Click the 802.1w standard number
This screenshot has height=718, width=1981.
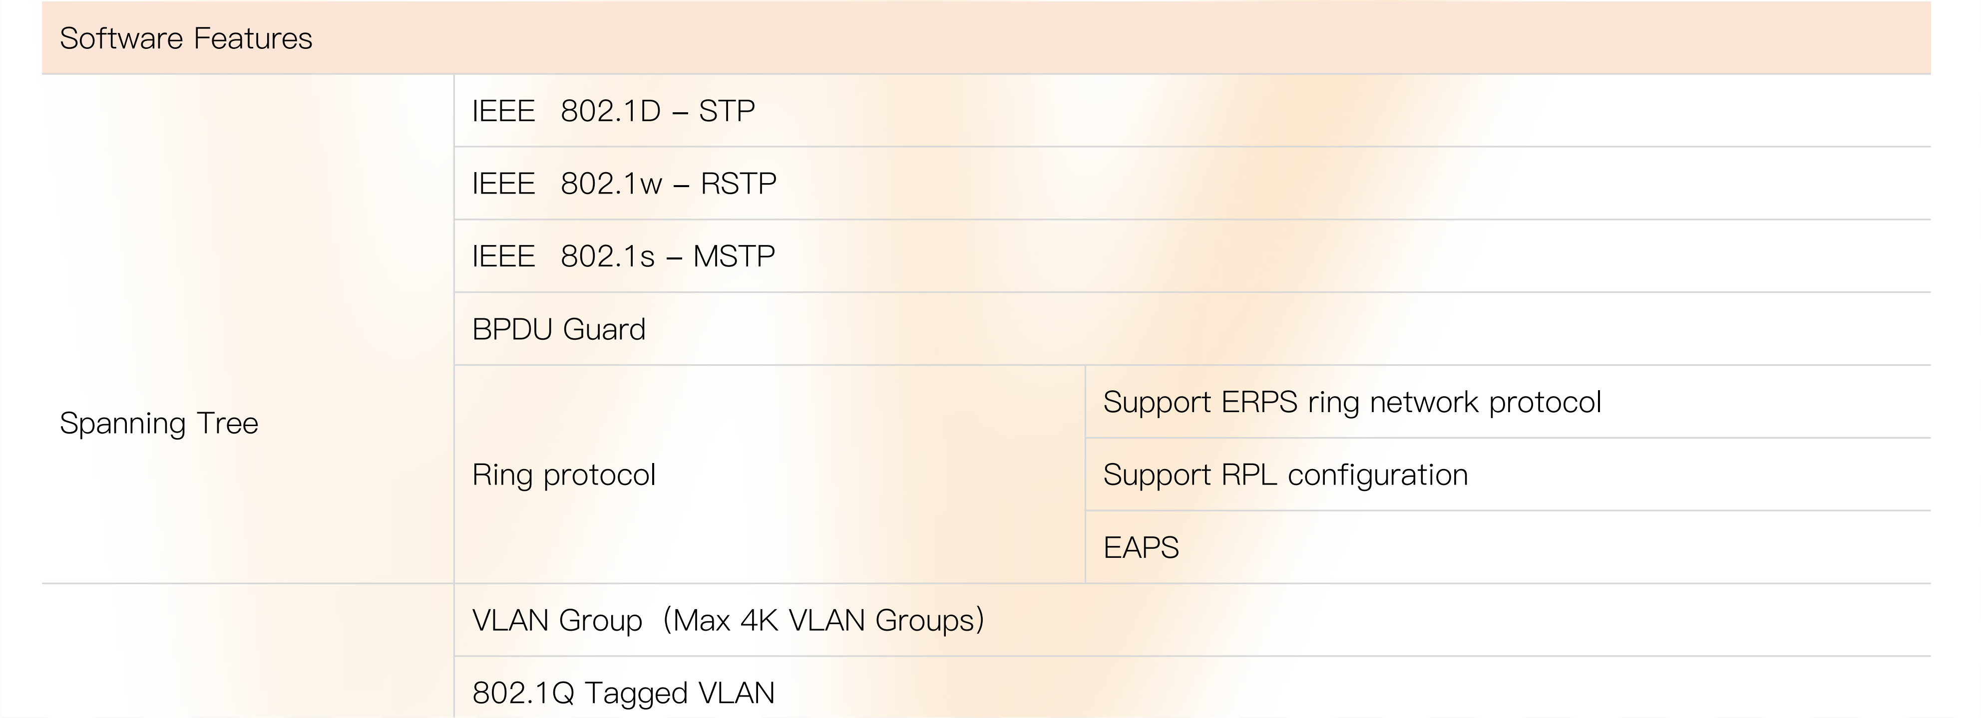click(611, 184)
